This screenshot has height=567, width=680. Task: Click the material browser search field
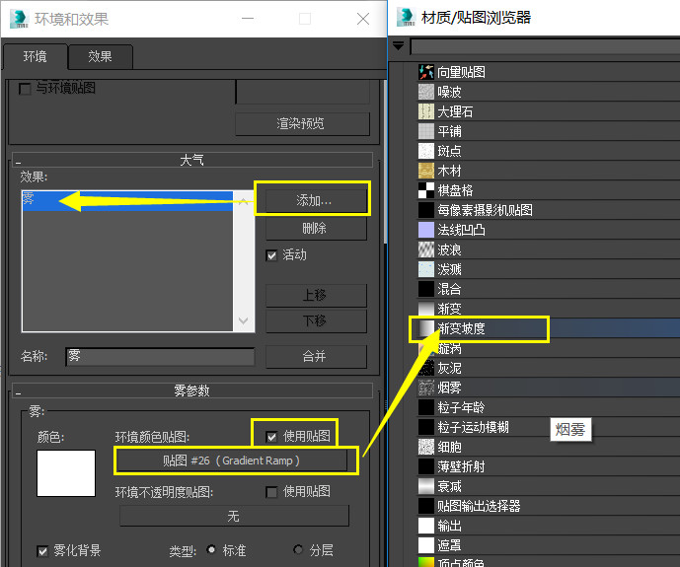click(x=545, y=46)
